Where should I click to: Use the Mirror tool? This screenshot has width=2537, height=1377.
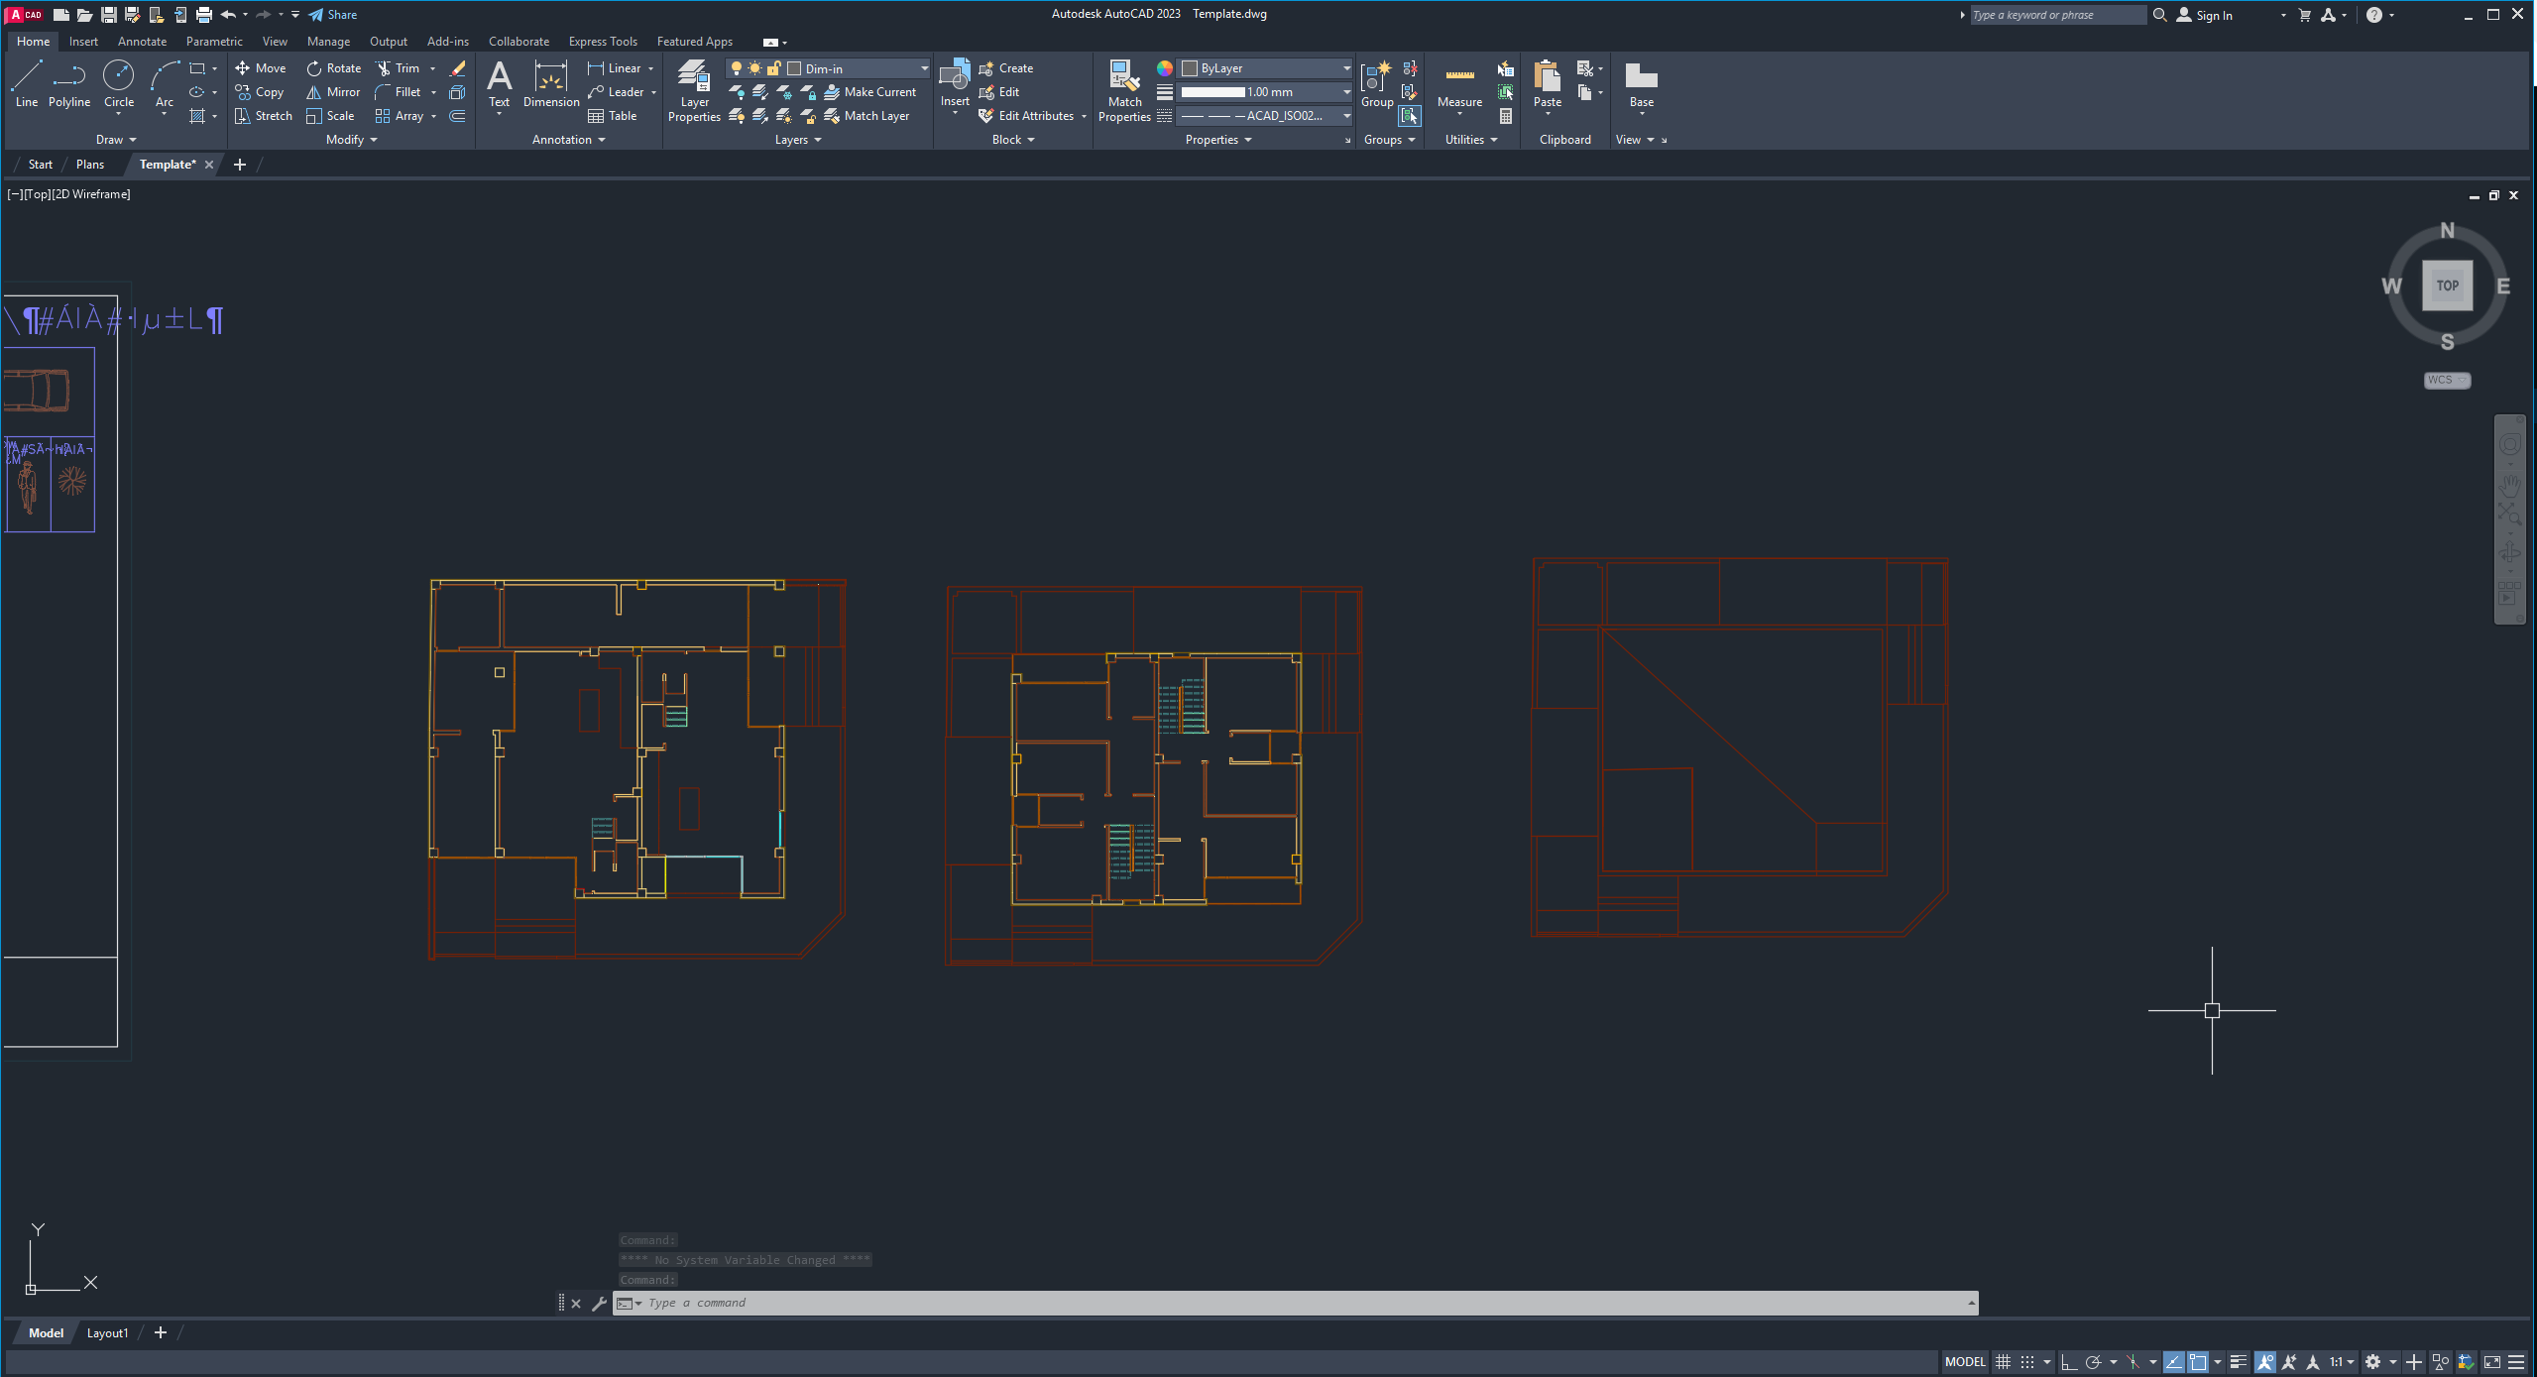(x=333, y=92)
